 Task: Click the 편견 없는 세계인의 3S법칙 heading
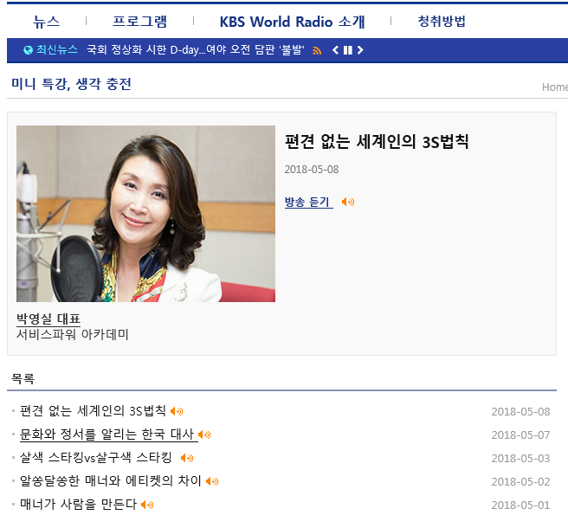pyautogui.click(x=377, y=141)
